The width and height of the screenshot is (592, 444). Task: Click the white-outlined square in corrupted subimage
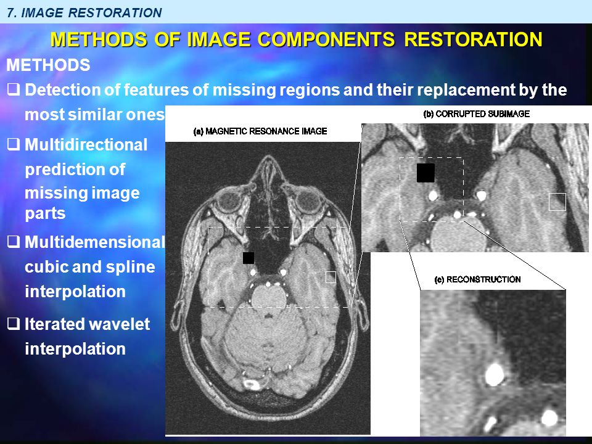(x=557, y=202)
